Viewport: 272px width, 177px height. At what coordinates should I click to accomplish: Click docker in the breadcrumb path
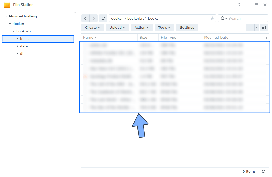point(117,19)
